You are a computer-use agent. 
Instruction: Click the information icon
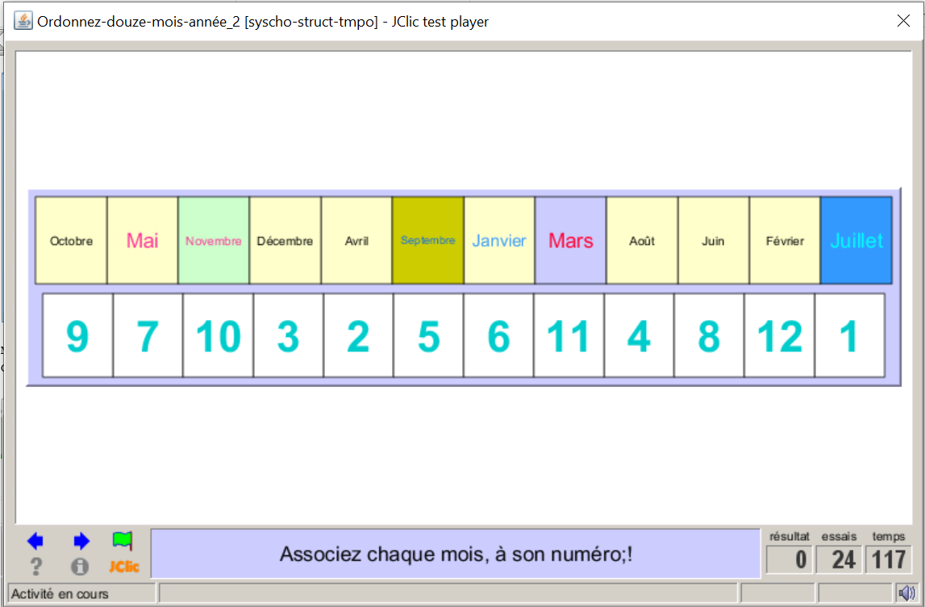point(80,567)
